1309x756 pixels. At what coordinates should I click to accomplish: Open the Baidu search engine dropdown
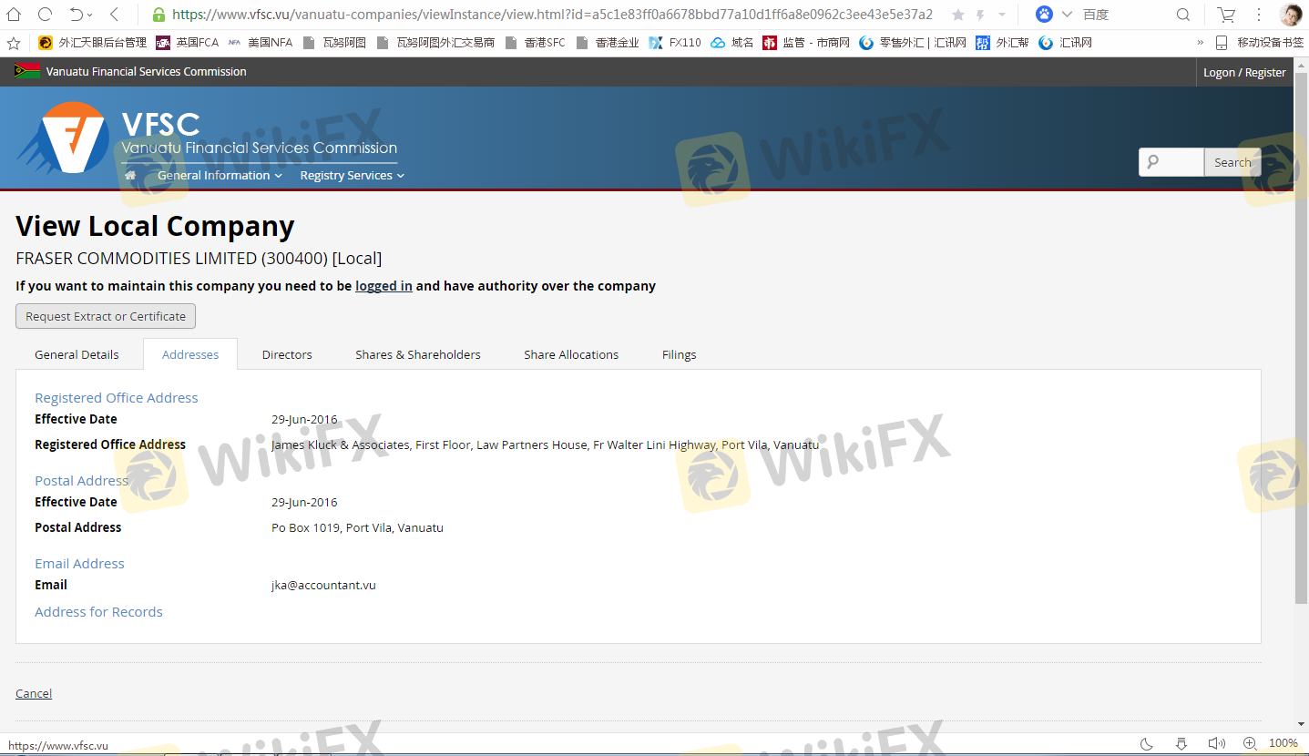pos(1067,15)
